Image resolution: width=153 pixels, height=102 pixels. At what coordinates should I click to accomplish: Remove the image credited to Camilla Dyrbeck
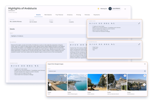tap(145, 76)
